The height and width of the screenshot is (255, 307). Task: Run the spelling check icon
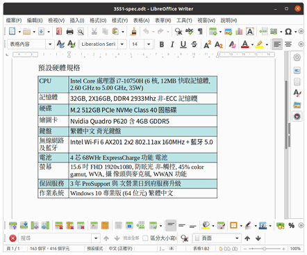189,31
